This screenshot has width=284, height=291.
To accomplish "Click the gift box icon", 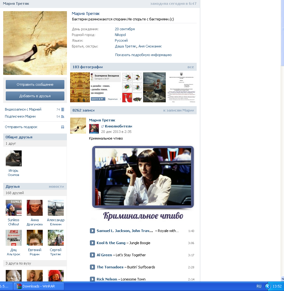I will [62, 127].
